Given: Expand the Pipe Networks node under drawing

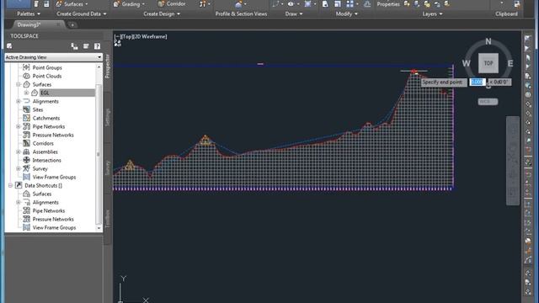Looking at the screenshot, I should tap(19, 126).
